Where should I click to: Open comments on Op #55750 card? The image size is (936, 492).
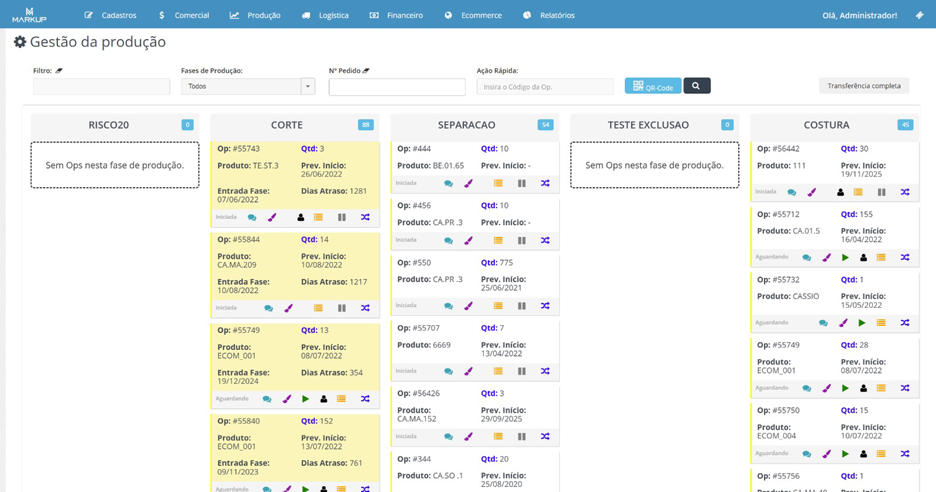pos(807,454)
